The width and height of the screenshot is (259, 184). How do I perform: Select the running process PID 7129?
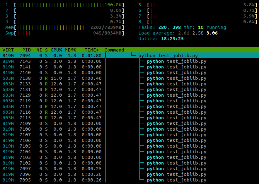coord(130,95)
